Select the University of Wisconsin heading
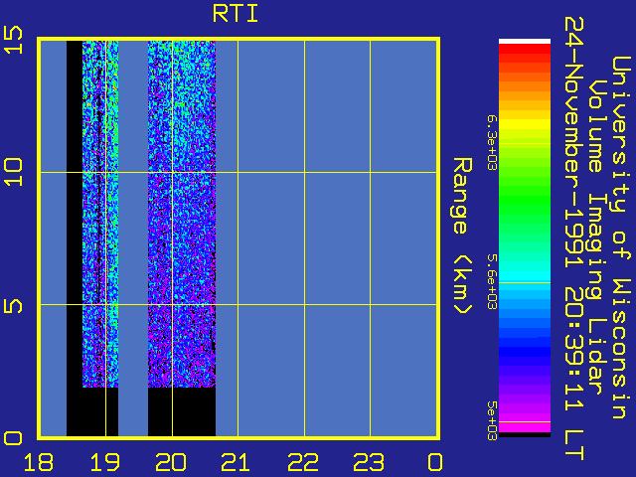The height and width of the screenshot is (477, 636). [621, 238]
